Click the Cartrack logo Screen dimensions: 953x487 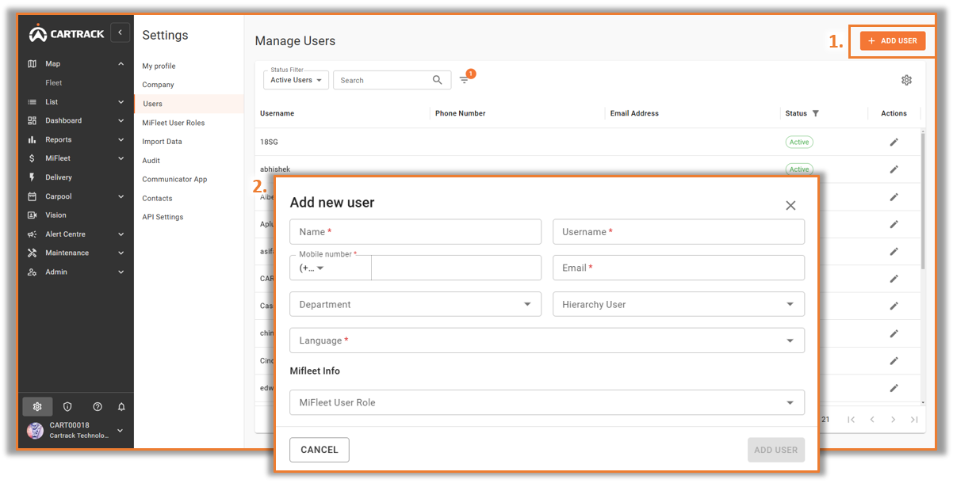[x=67, y=33]
